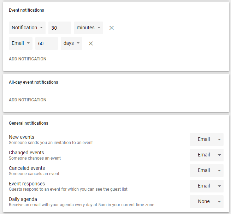
Task: Open the Email type dropdown for the 60 days row
Action: tap(20, 43)
